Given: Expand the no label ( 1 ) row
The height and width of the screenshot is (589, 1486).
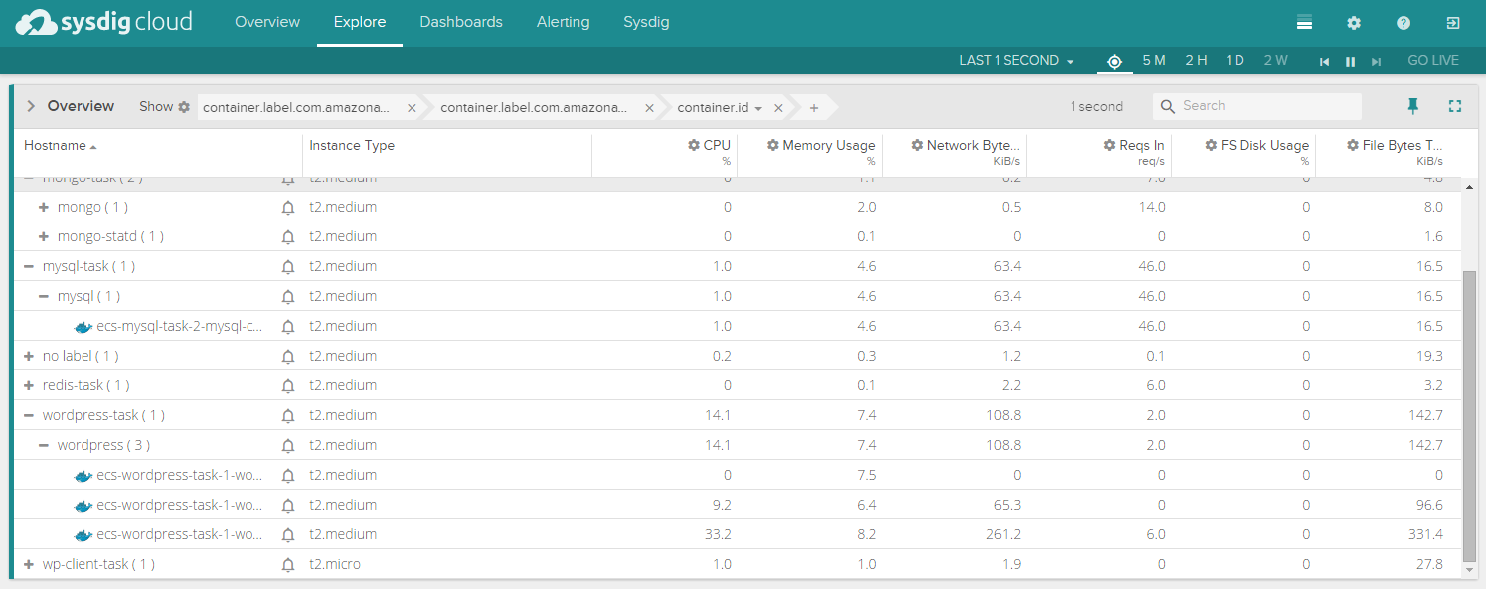Looking at the screenshot, I should [29, 356].
